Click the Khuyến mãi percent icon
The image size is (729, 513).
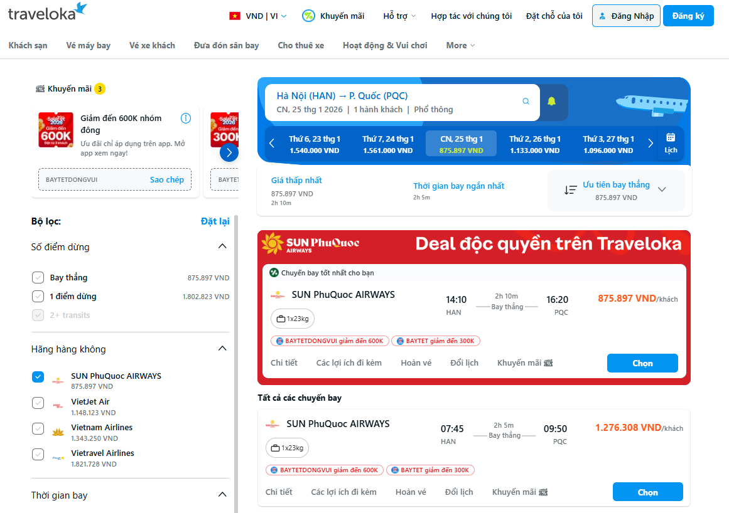(308, 16)
